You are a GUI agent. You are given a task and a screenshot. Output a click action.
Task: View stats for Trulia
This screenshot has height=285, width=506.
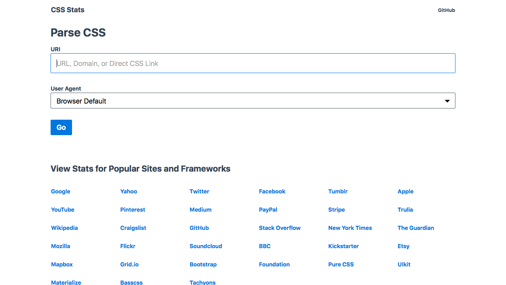click(405, 210)
